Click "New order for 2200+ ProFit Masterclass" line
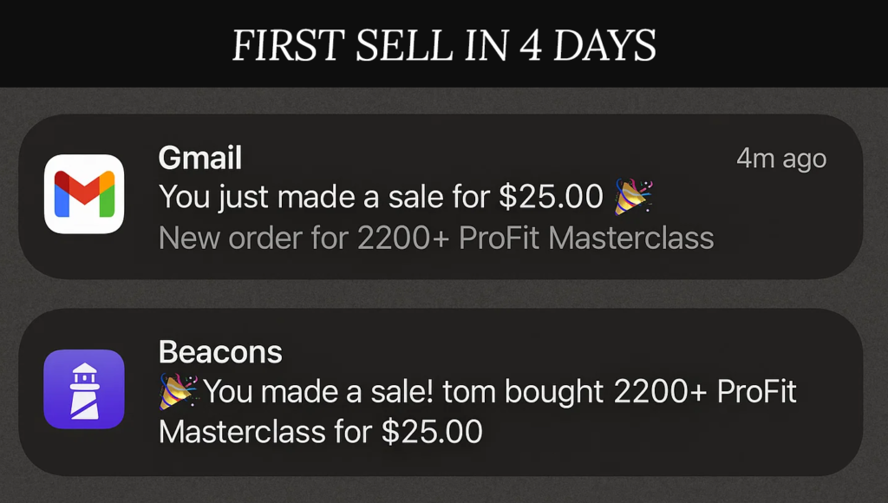 click(x=436, y=238)
